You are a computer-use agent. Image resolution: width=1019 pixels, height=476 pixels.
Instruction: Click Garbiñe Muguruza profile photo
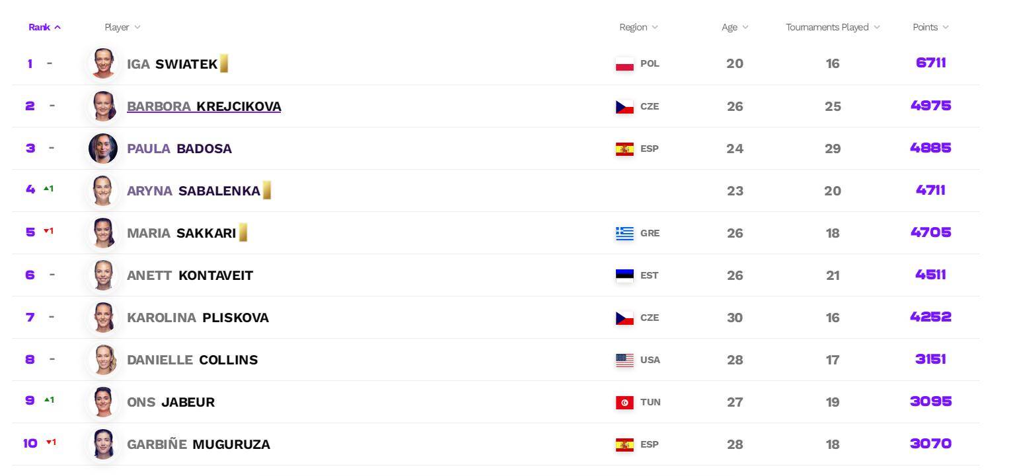coord(103,444)
